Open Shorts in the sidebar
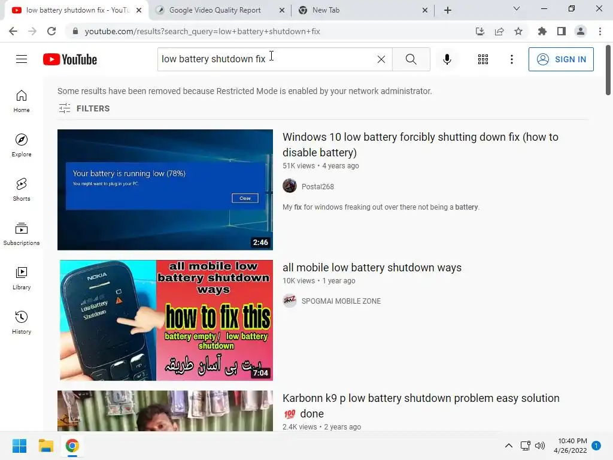Image resolution: width=613 pixels, height=460 pixels. pyautogui.click(x=22, y=189)
